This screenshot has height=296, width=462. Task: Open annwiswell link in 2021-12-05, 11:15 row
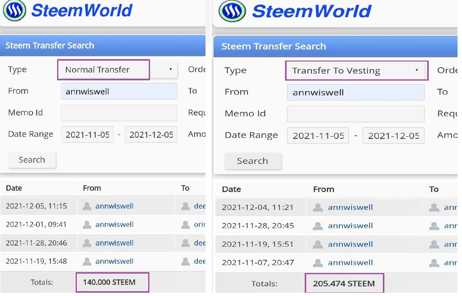pos(114,206)
